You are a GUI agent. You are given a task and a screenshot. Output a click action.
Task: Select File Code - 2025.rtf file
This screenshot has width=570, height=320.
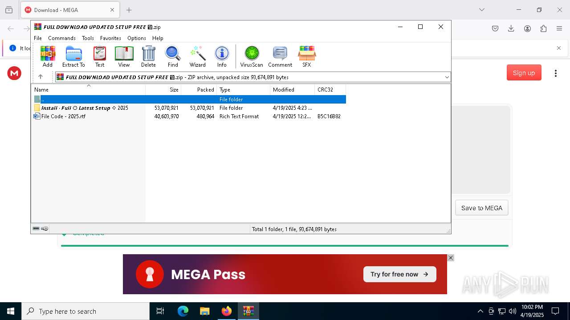tap(189, 116)
